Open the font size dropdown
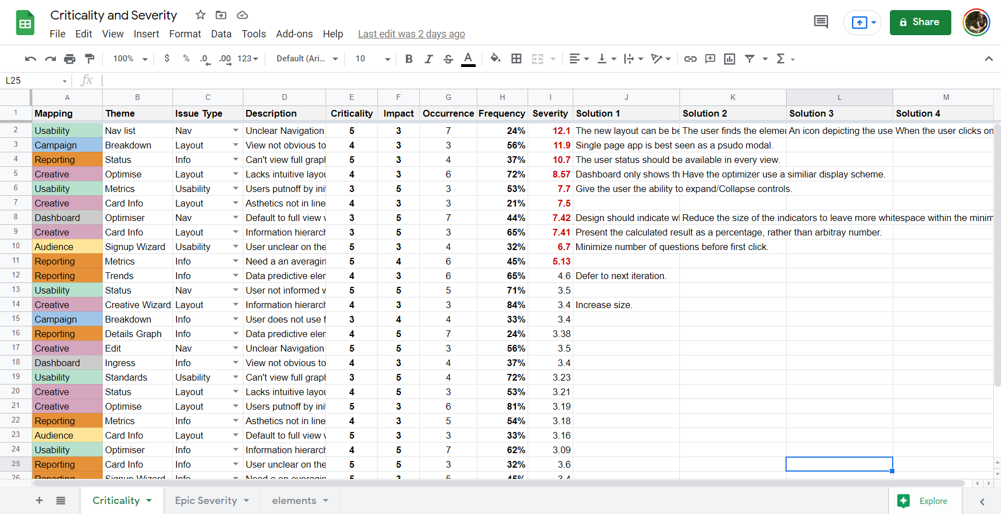Image resolution: width=1001 pixels, height=514 pixels. 372,59
